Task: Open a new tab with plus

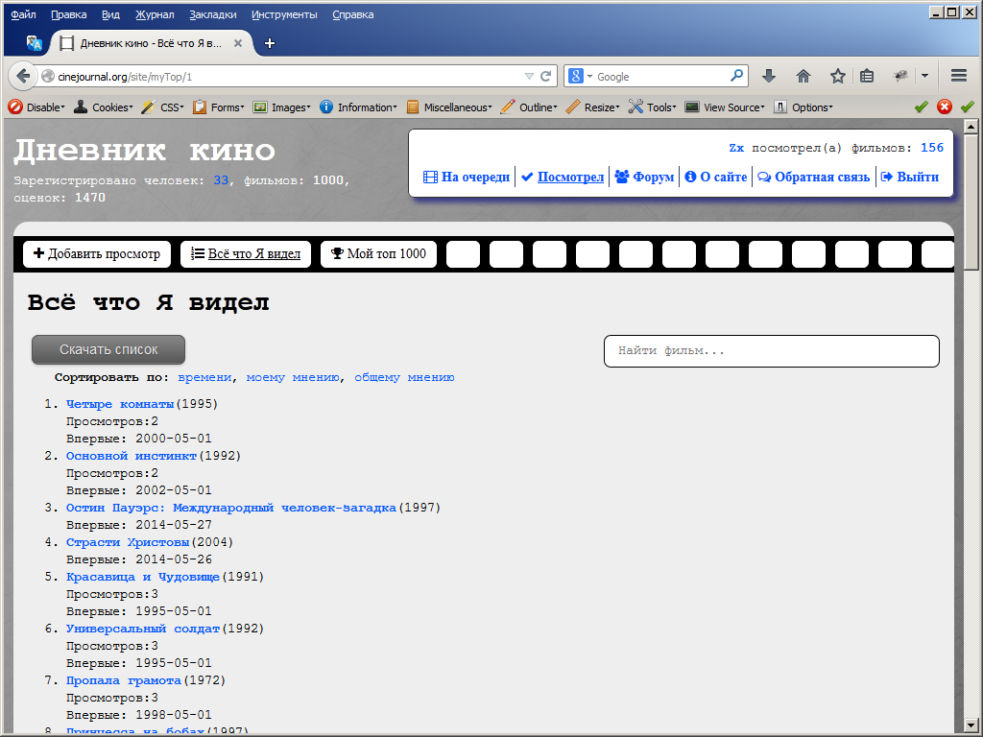Action: pyautogui.click(x=270, y=43)
